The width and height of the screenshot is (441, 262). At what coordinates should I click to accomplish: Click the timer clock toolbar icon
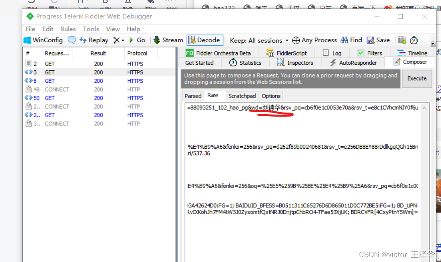(414, 40)
